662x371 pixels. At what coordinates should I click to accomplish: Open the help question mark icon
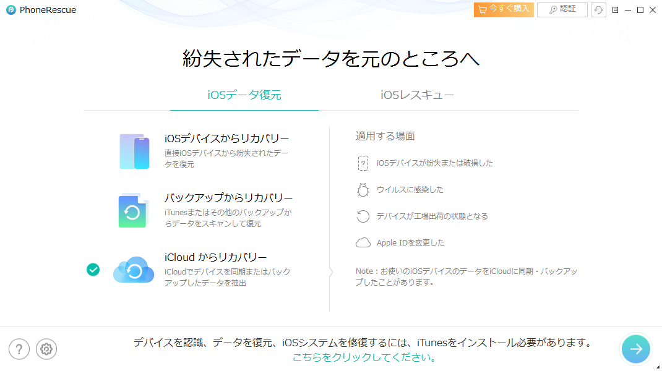[19, 349]
